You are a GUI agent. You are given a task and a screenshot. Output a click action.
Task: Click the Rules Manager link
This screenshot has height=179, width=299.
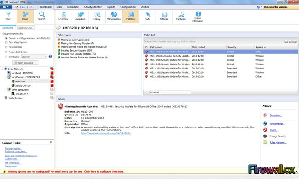pyautogui.click(x=278, y=142)
